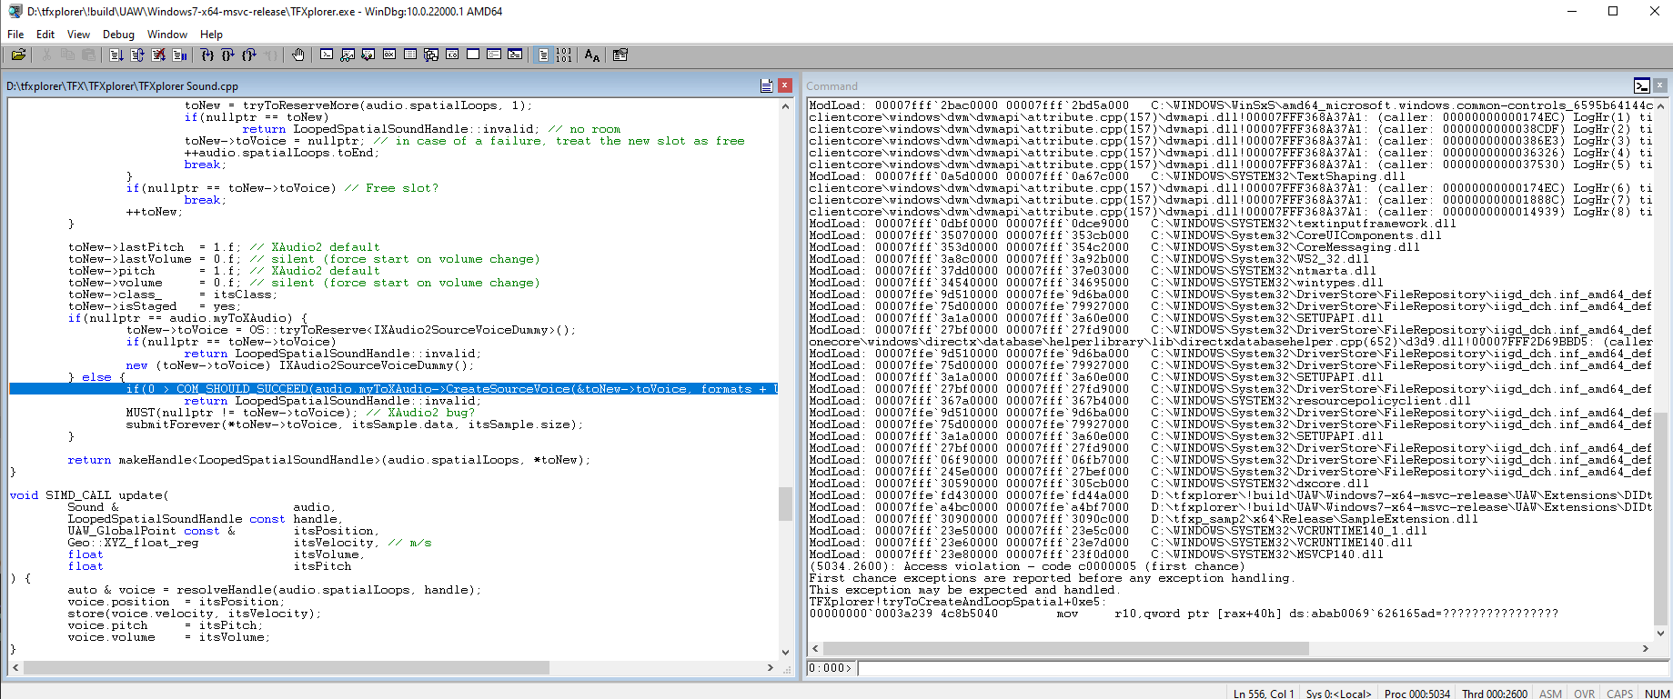Open the Call Stack window icon
The width and height of the screenshot is (1673, 699).
point(431,55)
